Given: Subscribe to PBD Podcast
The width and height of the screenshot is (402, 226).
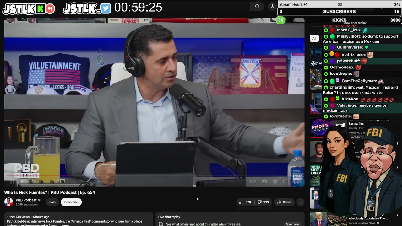Looking at the screenshot, I should pos(71,202).
